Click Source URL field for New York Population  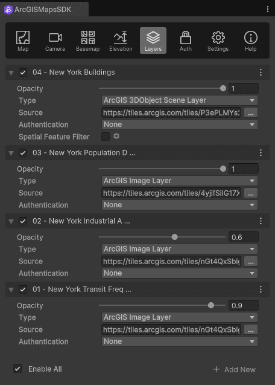point(171,193)
